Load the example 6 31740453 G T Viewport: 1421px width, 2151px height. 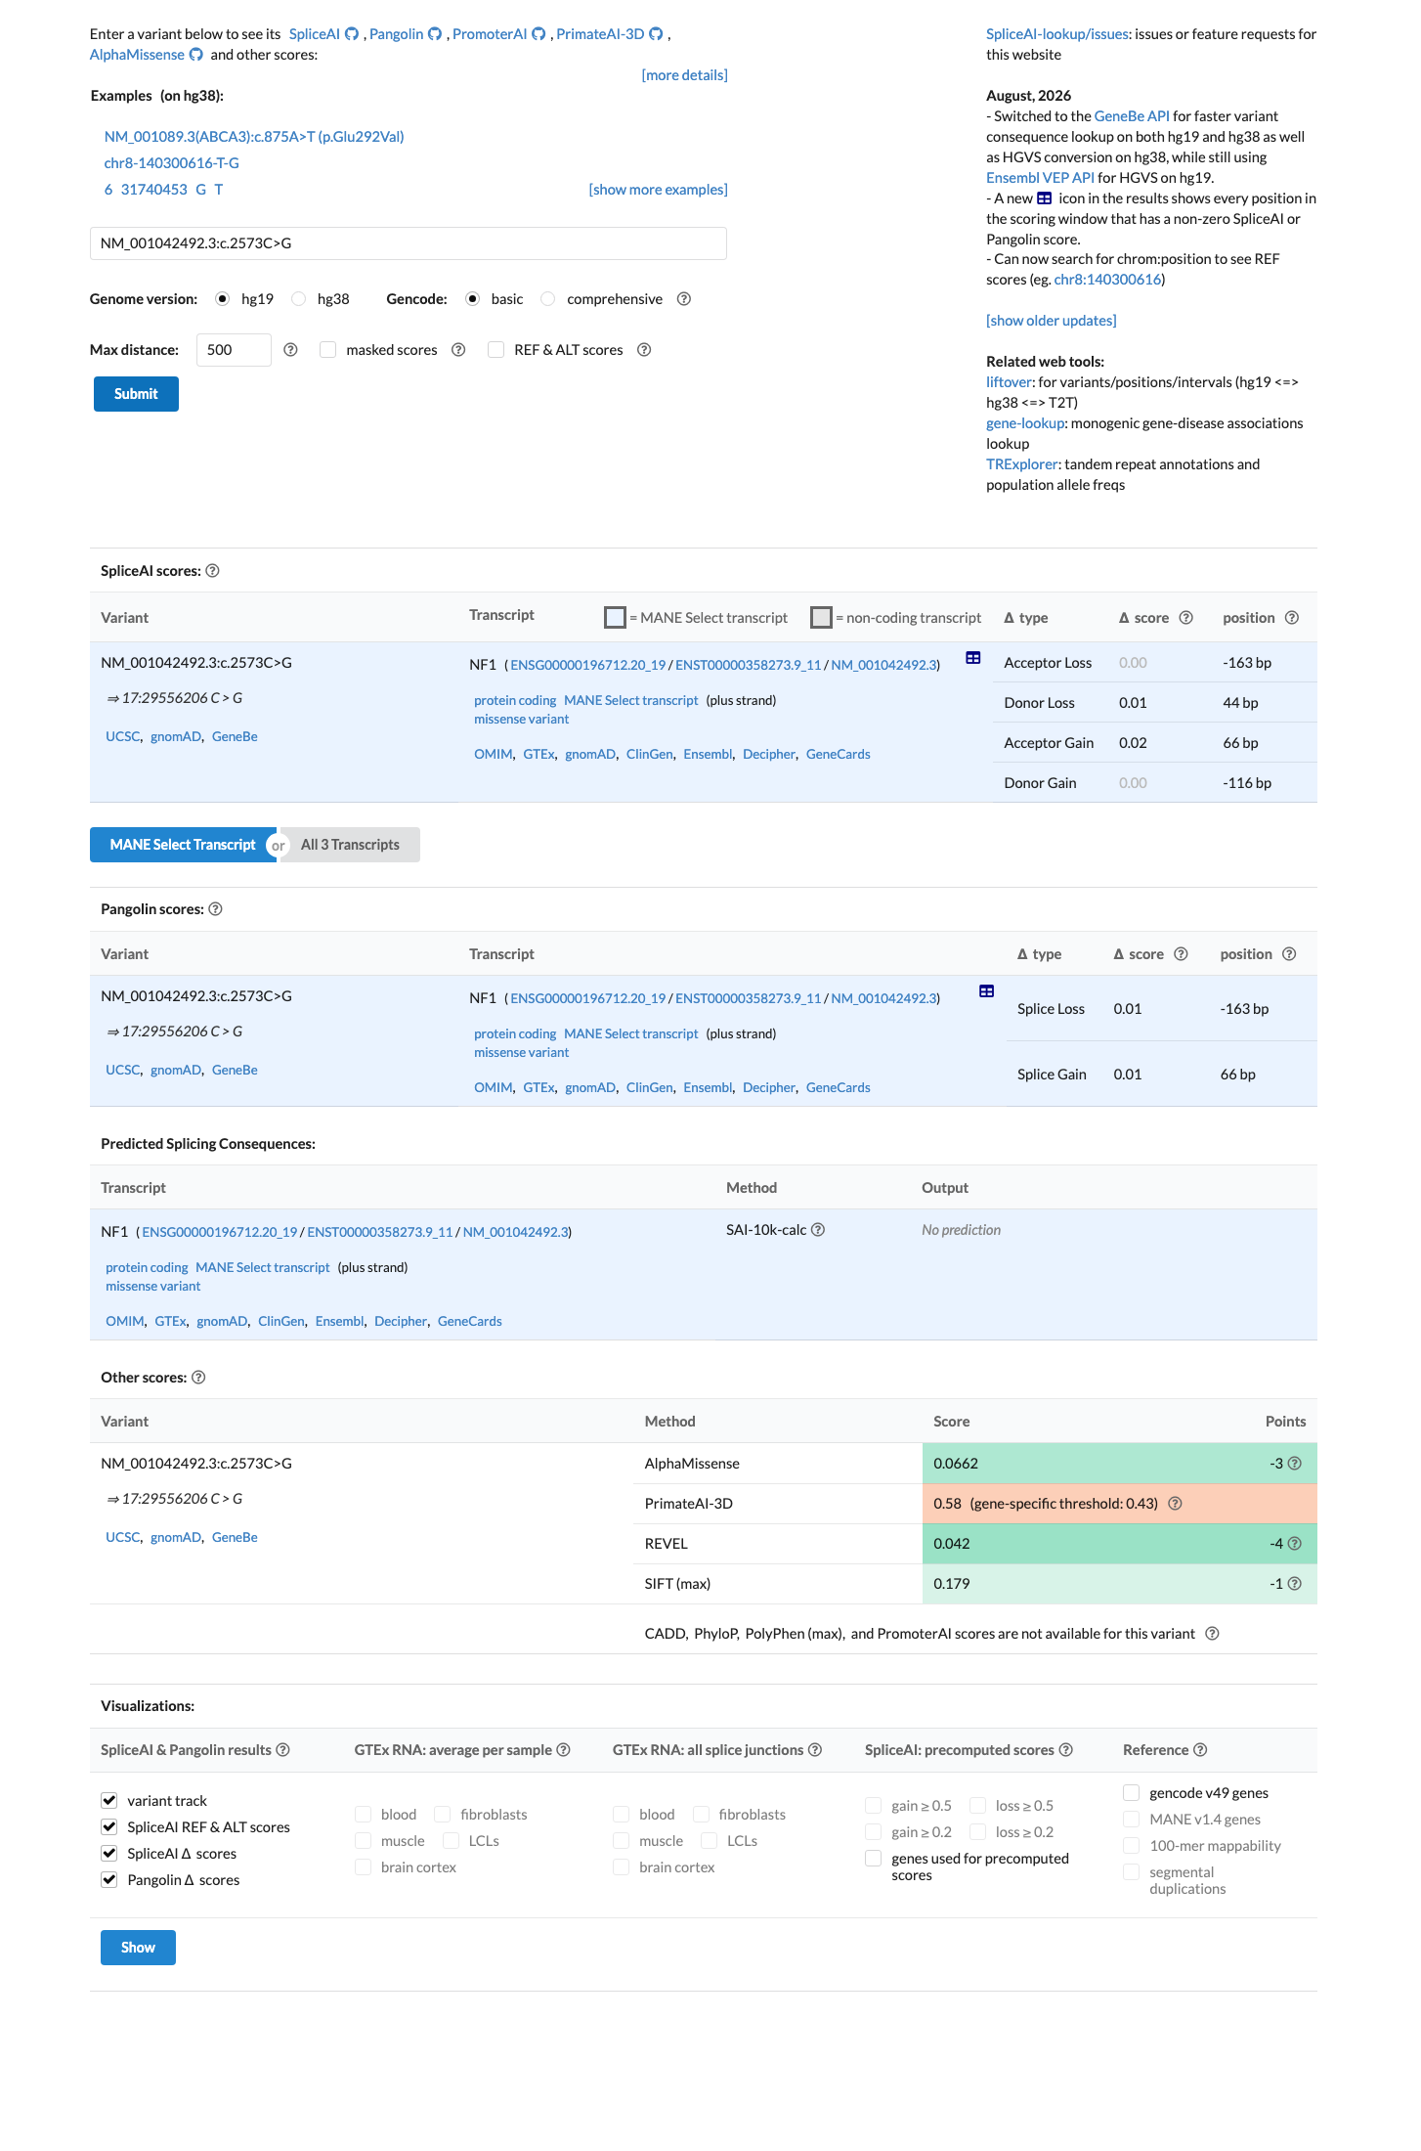coord(163,190)
